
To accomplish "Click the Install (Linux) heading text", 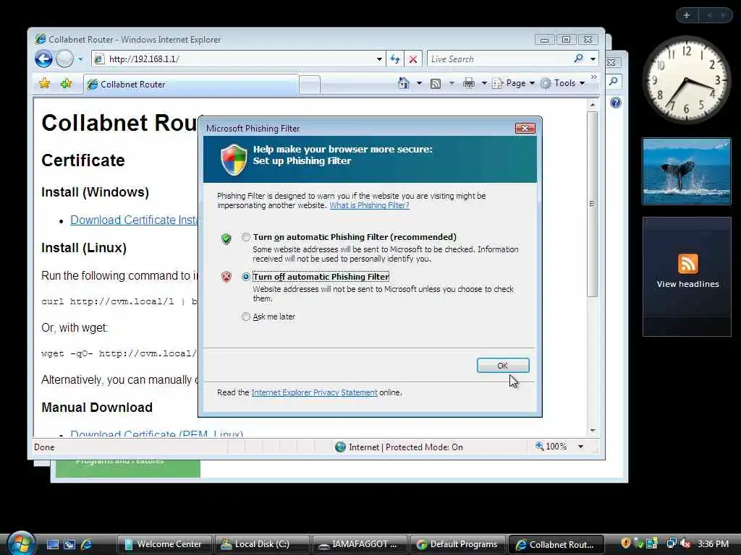I will coord(84,248).
